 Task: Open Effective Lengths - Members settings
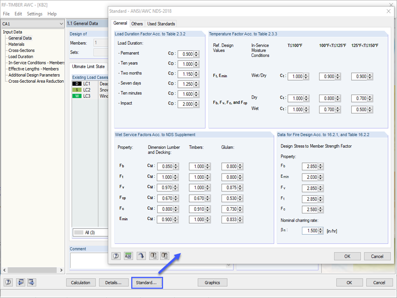point(33,69)
